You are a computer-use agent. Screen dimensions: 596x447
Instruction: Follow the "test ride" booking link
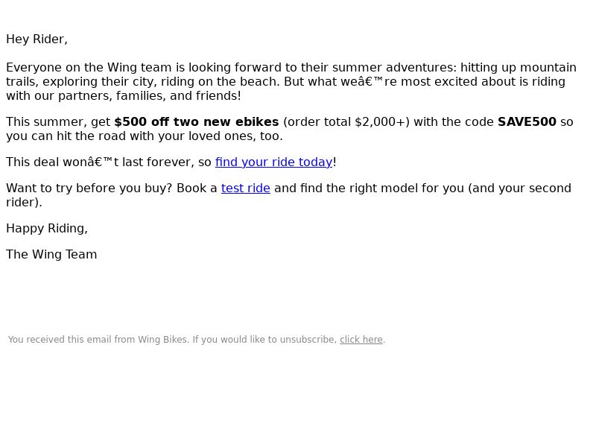coord(246,188)
